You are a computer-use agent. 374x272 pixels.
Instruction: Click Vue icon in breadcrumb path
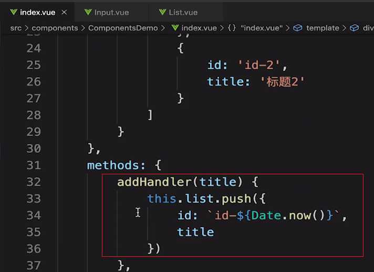pyautogui.click(x=175, y=28)
